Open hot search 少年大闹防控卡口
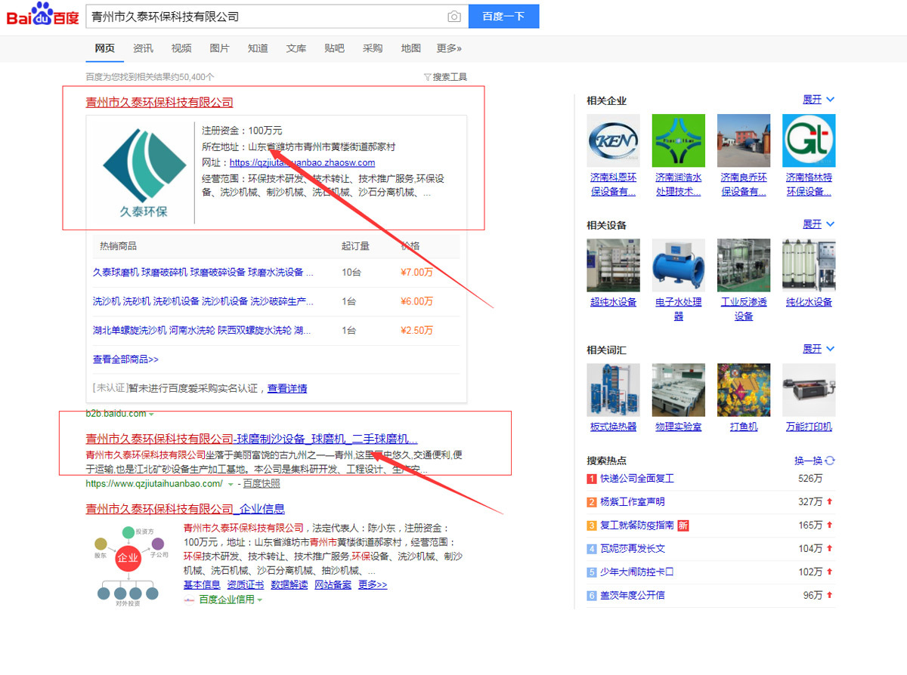 [x=637, y=572]
